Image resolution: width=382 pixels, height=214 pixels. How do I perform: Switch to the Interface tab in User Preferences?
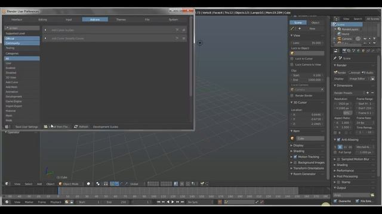point(17,20)
